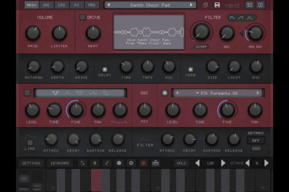Choose the triangle waveform for oscillator 1

pos(67,93)
